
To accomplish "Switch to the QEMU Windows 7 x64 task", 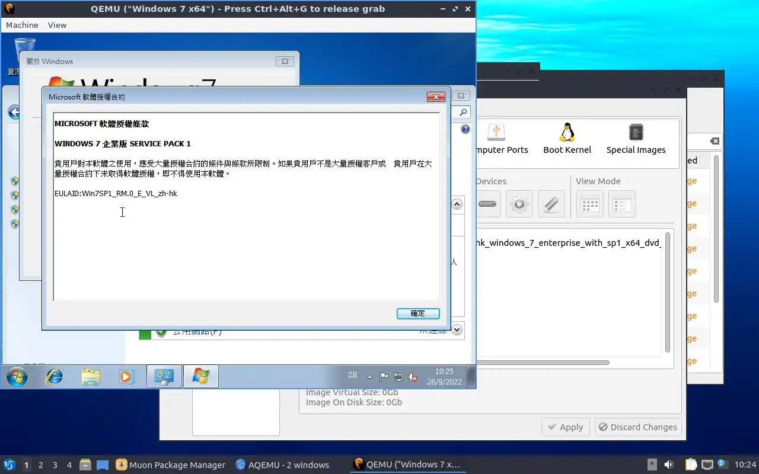I will (x=407, y=465).
